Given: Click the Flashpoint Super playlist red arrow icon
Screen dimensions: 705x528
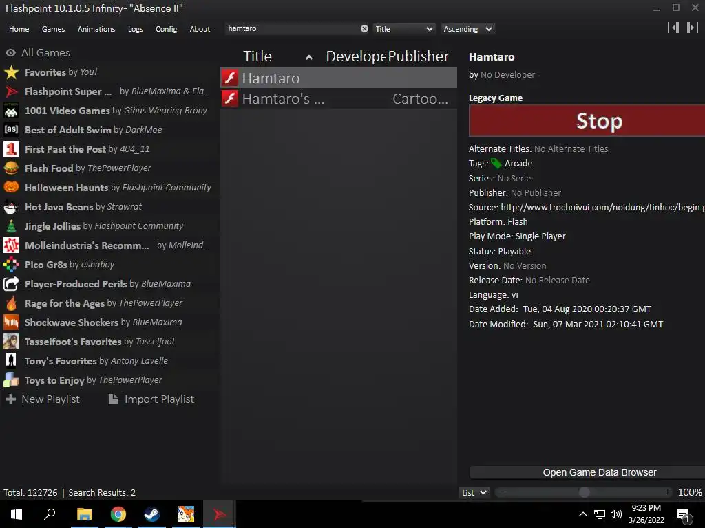Looking at the screenshot, I should (11, 91).
